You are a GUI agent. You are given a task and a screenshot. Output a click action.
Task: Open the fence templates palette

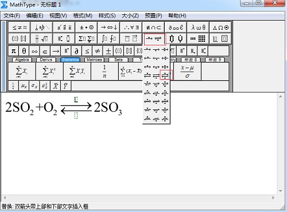point(20,39)
